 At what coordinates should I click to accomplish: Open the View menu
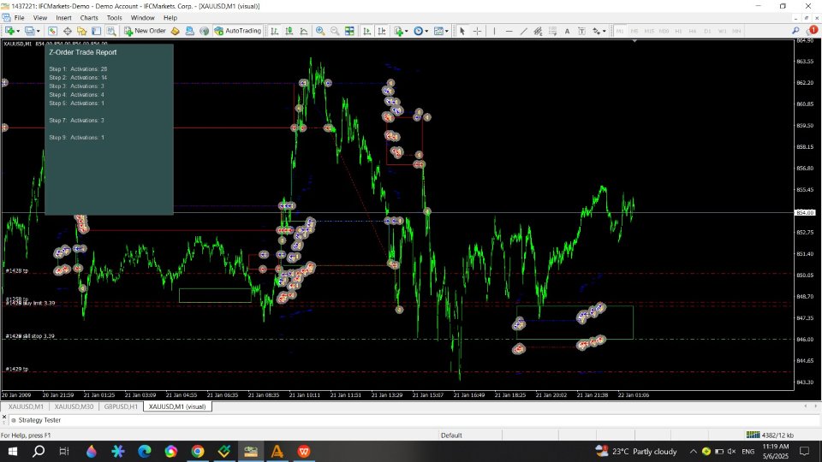[40, 18]
